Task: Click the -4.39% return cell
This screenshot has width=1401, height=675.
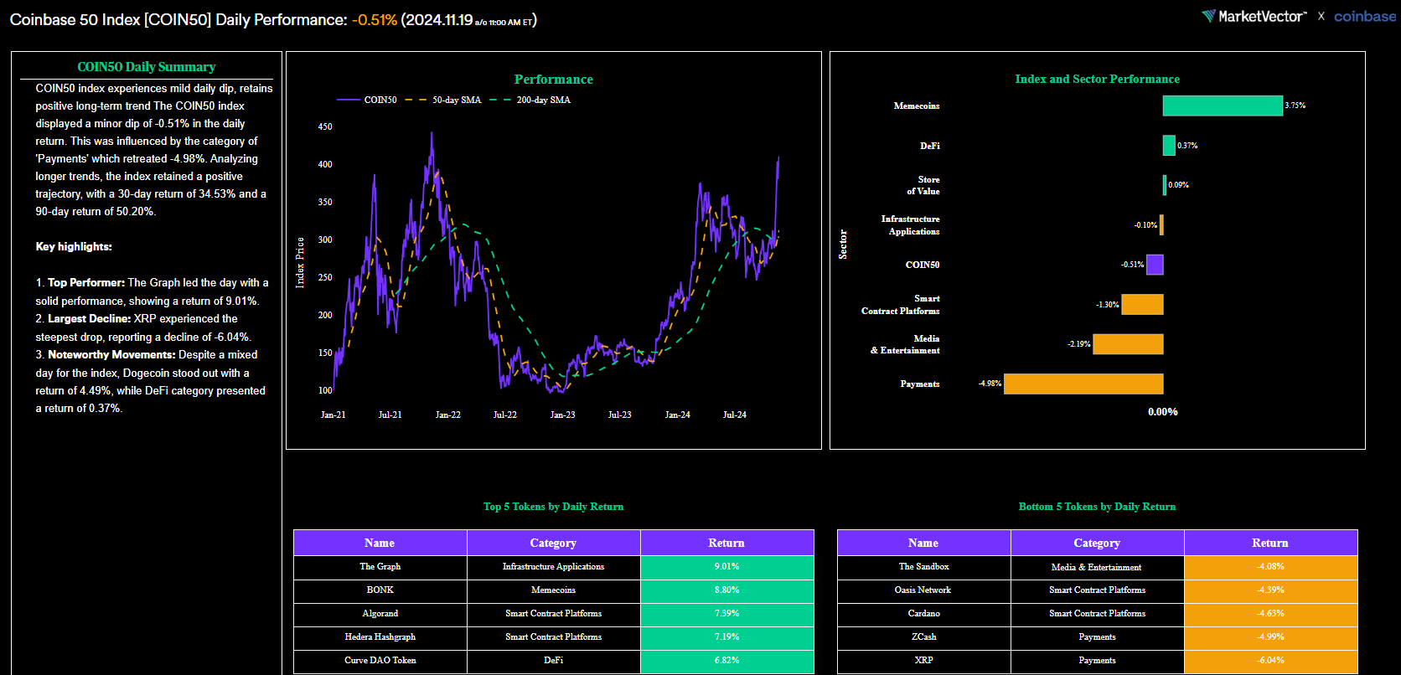Action: point(1270,590)
